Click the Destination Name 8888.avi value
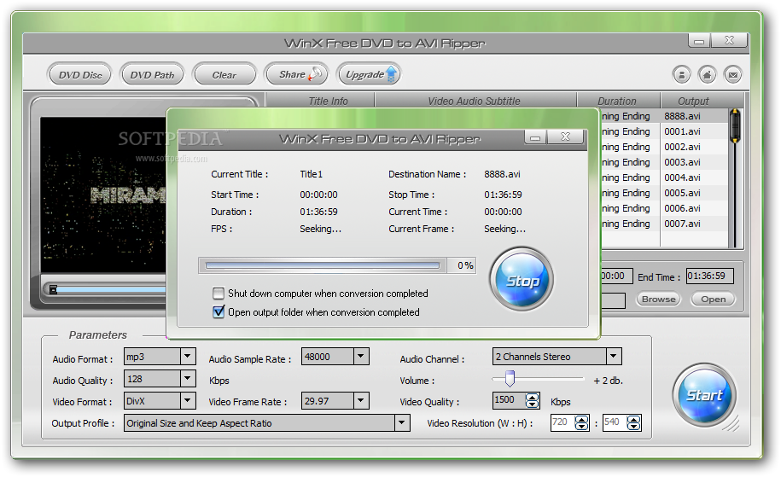 pos(502,174)
